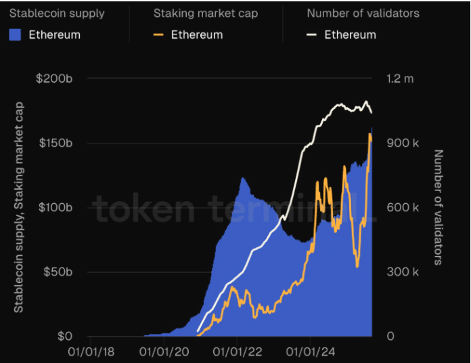
Task: Click the 900 k right axis tick
Action: pyautogui.click(x=401, y=143)
